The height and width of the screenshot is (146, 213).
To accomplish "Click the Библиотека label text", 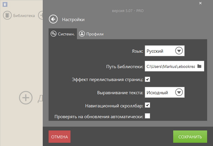I will point(24,16).
